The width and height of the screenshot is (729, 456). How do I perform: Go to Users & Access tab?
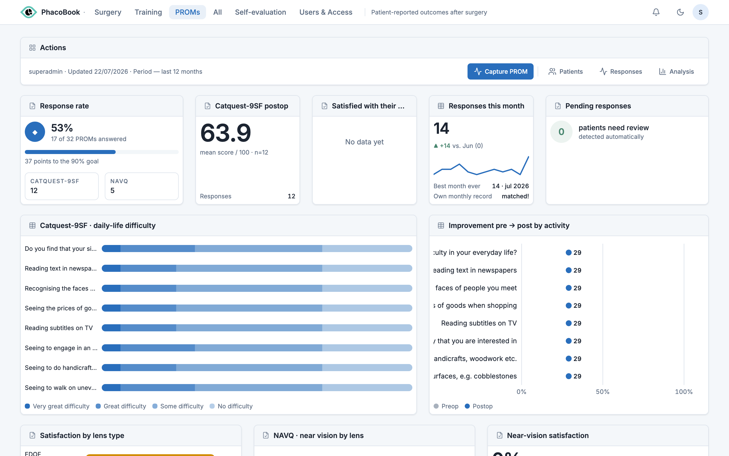pyautogui.click(x=326, y=12)
